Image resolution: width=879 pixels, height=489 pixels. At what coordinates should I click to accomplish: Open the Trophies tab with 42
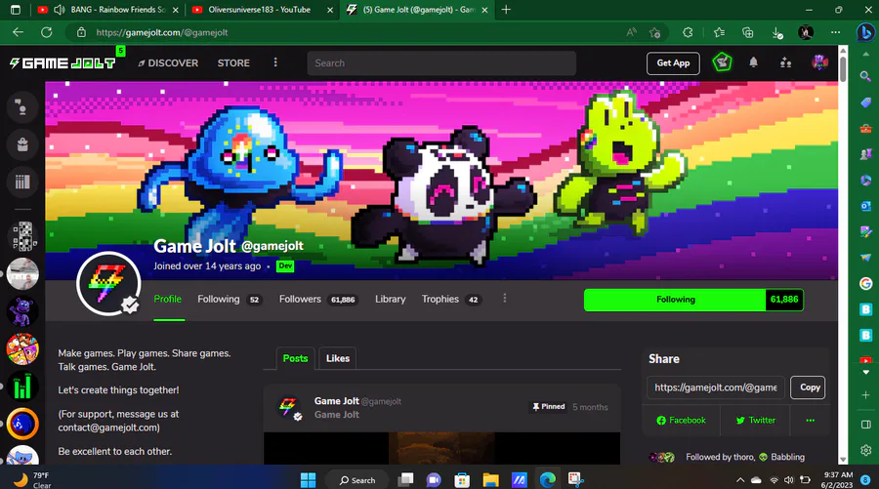(x=451, y=299)
